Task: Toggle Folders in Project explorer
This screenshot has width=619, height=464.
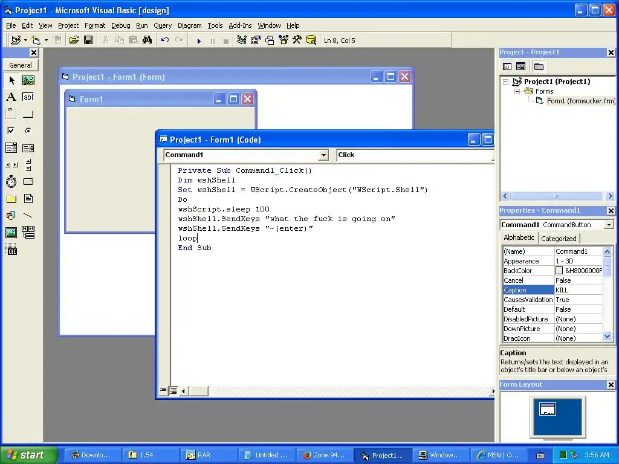Action: pyautogui.click(x=539, y=66)
